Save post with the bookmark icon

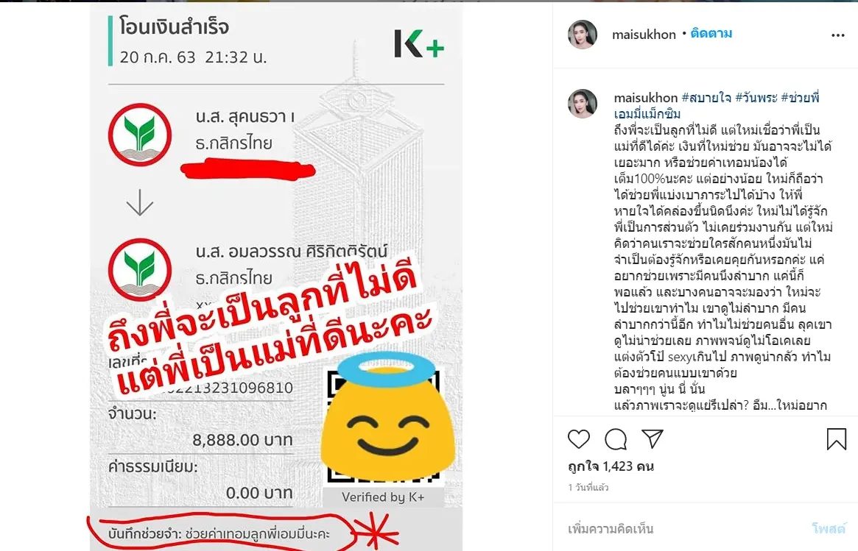pos(836,439)
